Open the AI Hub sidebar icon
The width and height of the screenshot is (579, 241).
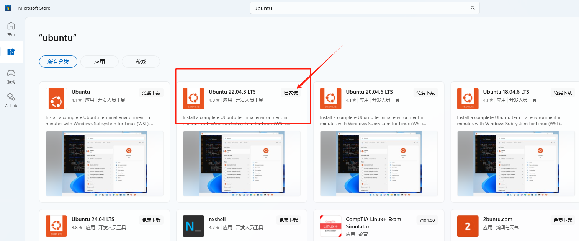pyautogui.click(x=11, y=100)
